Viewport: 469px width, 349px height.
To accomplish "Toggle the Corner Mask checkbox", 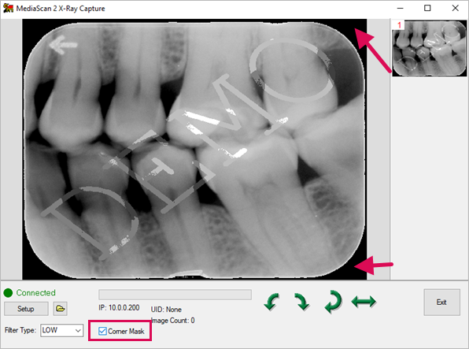I will pyautogui.click(x=102, y=331).
